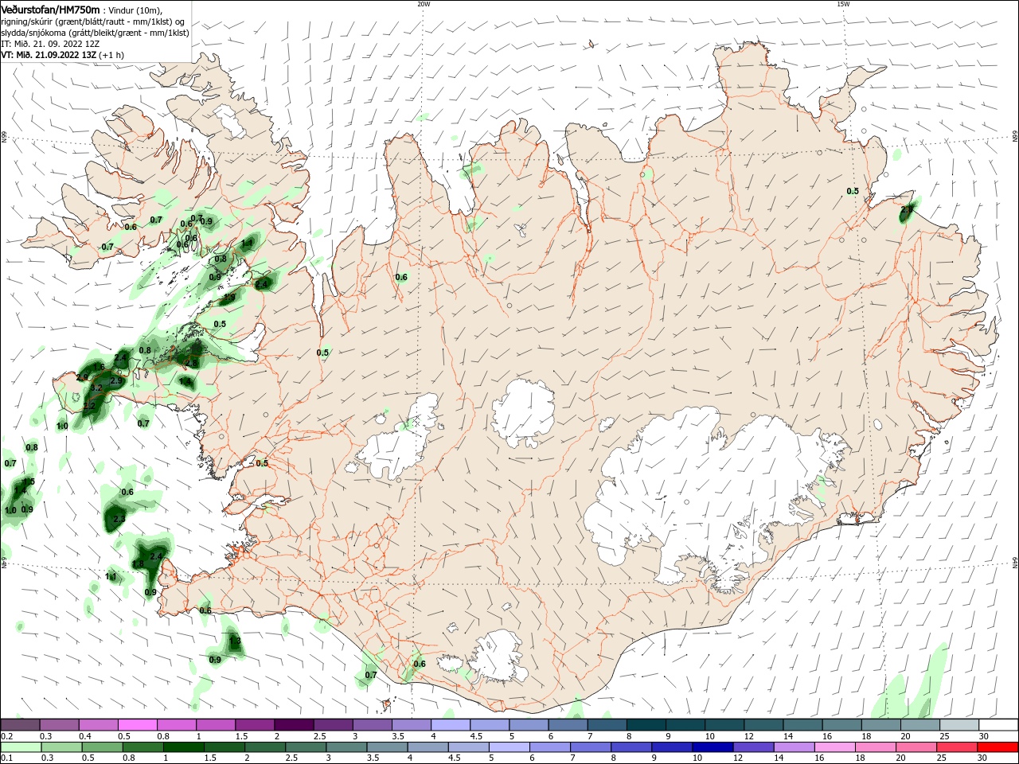
Task: Click the 2.8 precipitation value in Breiðafjörður
Action: (192, 363)
